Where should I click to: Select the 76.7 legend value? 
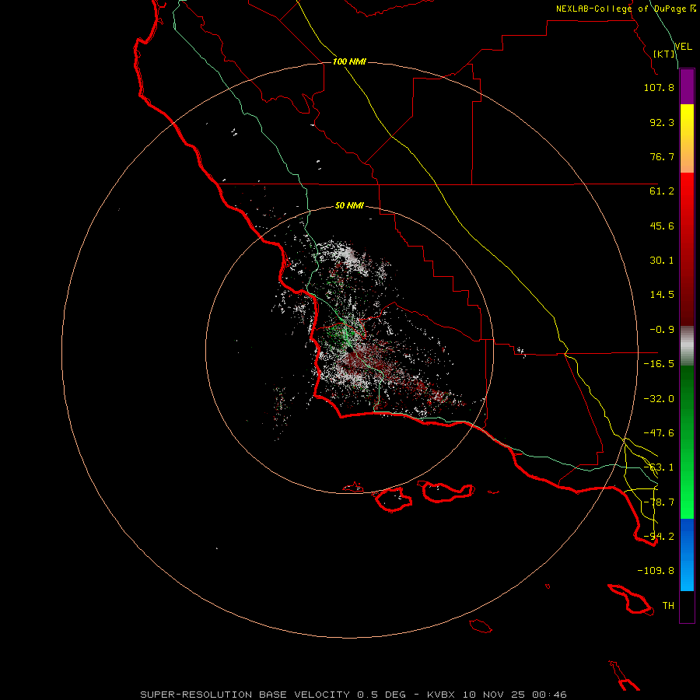point(662,156)
